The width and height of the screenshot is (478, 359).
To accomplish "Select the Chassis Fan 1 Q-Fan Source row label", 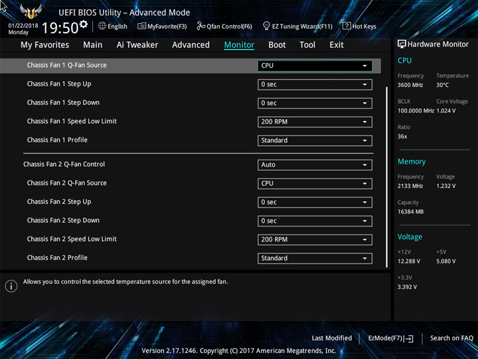I will pyautogui.click(x=67, y=65).
